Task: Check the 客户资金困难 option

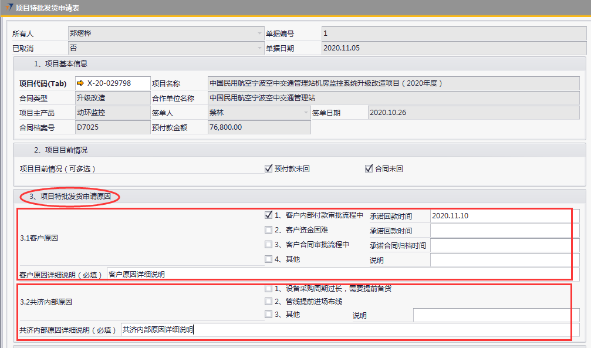Action: point(269,230)
